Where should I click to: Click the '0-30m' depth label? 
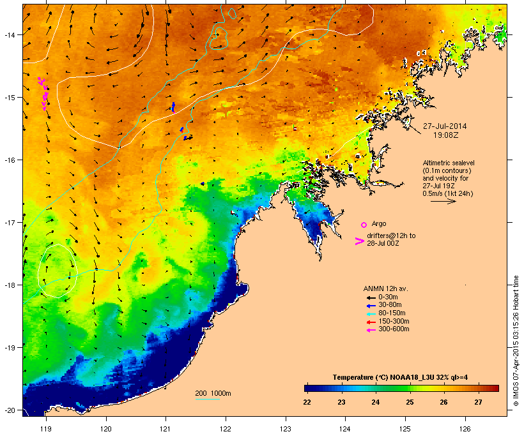pyautogui.click(x=388, y=297)
